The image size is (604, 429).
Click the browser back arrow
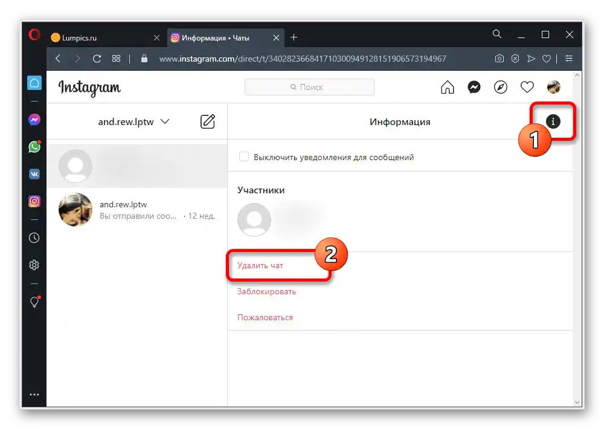(x=58, y=59)
